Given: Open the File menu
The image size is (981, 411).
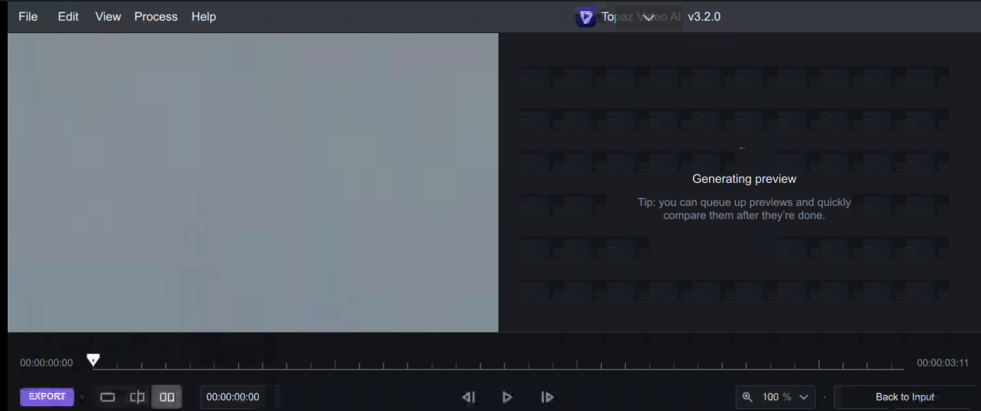Looking at the screenshot, I should (28, 17).
